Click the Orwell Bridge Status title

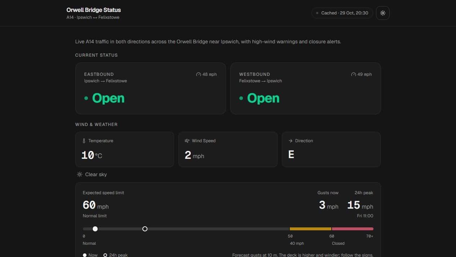coord(94,10)
